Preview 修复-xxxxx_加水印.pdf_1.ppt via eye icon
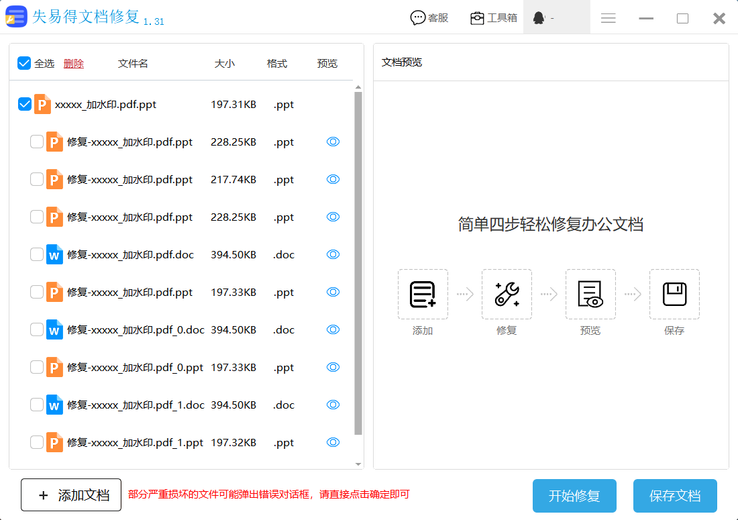 point(333,442)
